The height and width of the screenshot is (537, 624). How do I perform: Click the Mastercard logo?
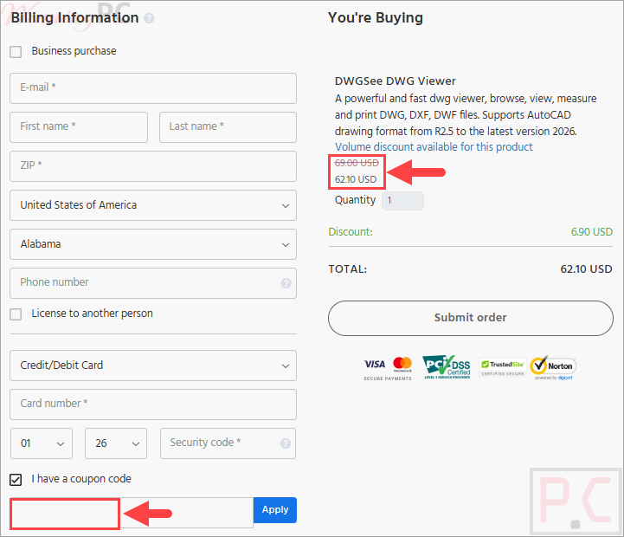coord(402,364)
